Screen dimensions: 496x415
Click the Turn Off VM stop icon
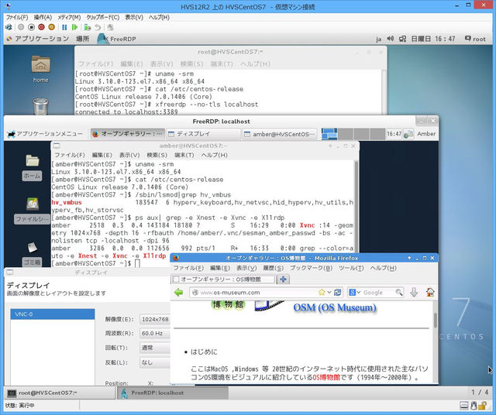(31, 27)
